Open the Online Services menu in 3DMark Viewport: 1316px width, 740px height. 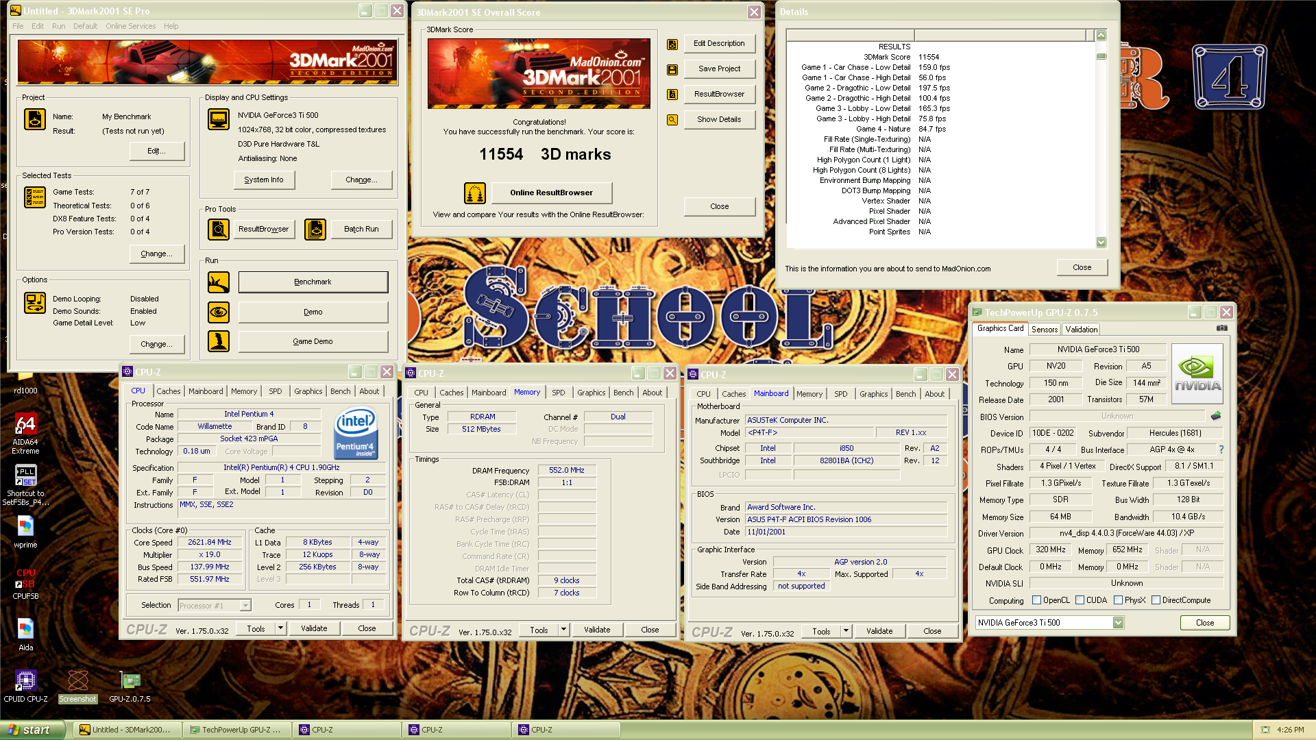click(130, 26)
